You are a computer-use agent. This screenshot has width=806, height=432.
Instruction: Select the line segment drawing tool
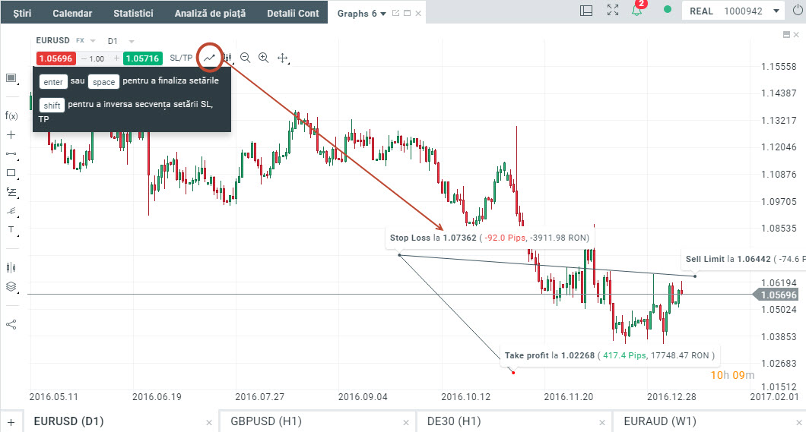[11, 153]
